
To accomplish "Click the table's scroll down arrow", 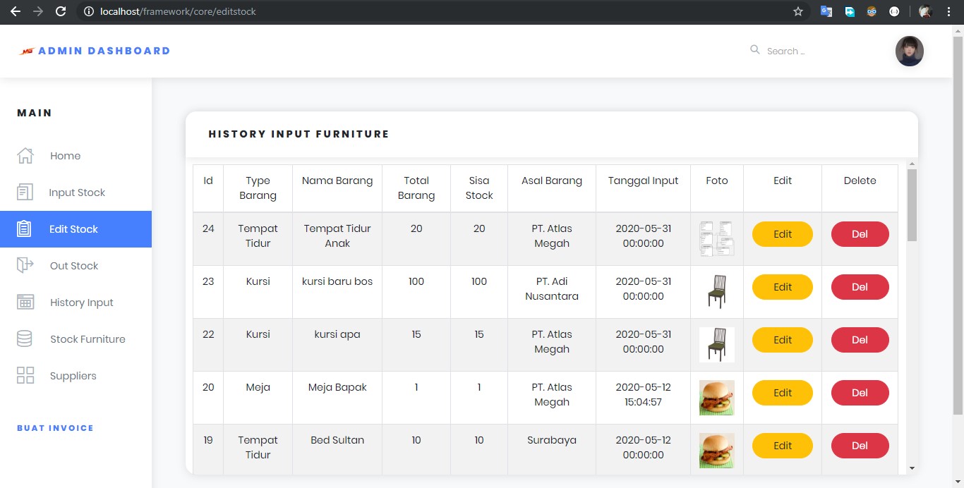I will point(912,468).
